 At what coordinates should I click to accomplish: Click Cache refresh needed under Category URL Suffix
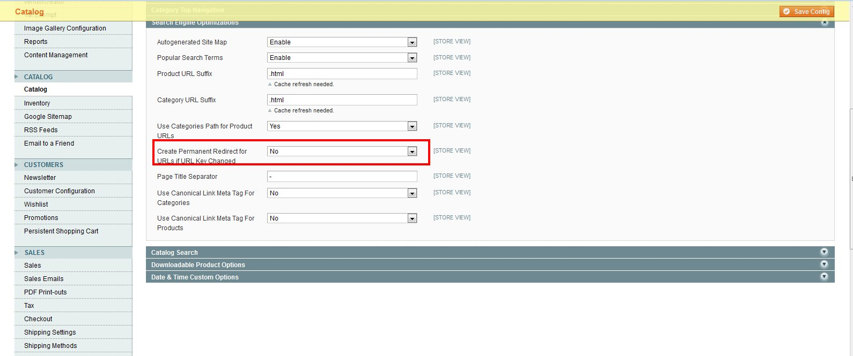304,110
